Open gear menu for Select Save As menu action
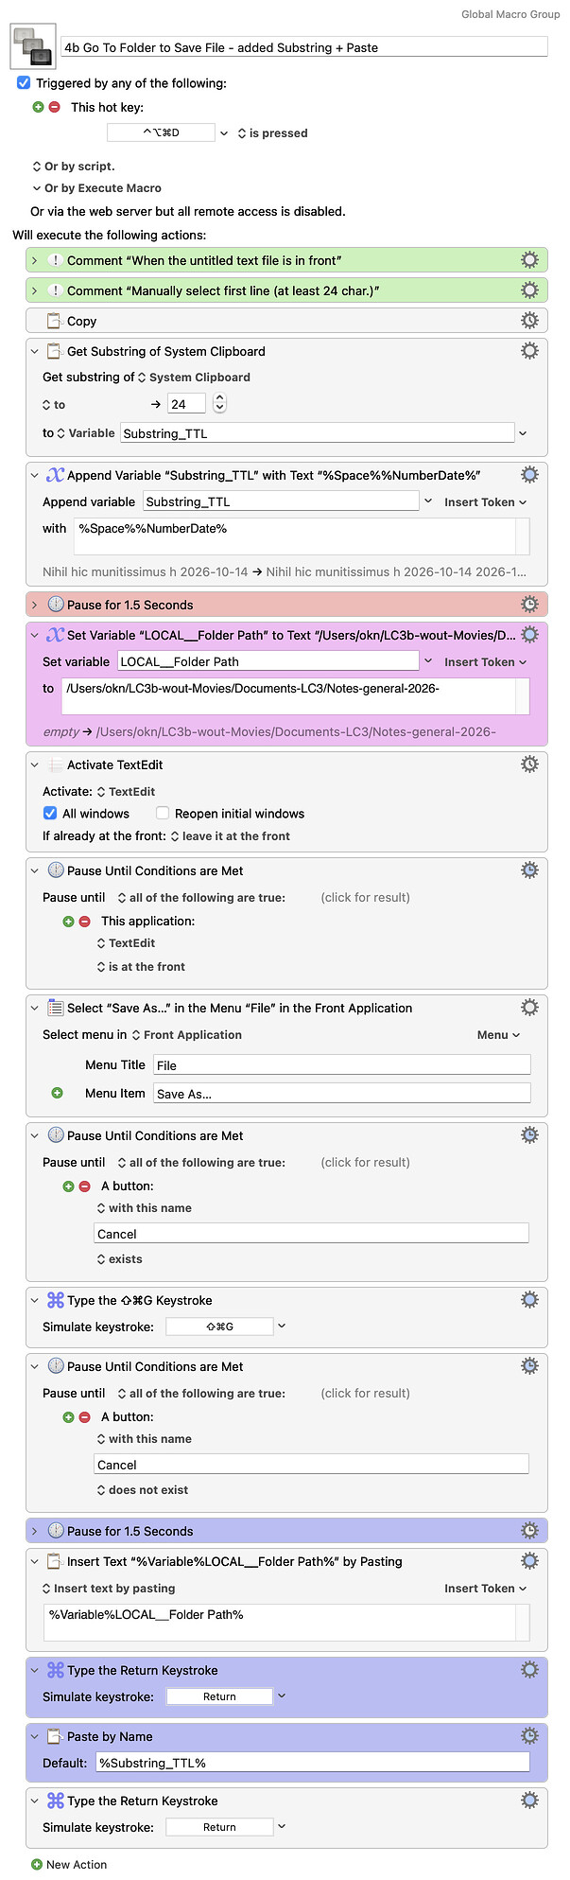The width and height of the screenshot is (570, 1880). [530, 1008]
